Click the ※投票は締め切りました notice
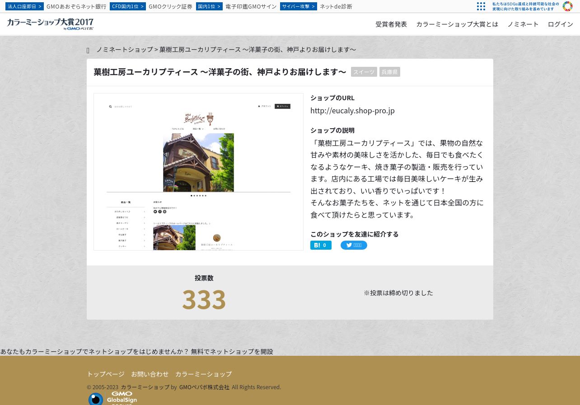 398,293
